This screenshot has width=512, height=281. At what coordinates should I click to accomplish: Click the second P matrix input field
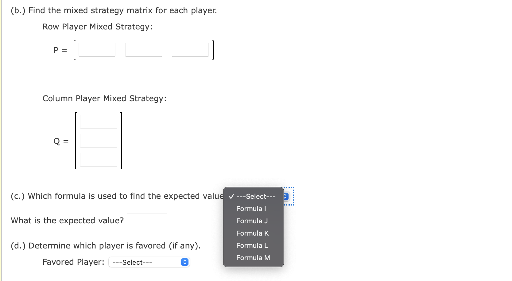[143, 49]
